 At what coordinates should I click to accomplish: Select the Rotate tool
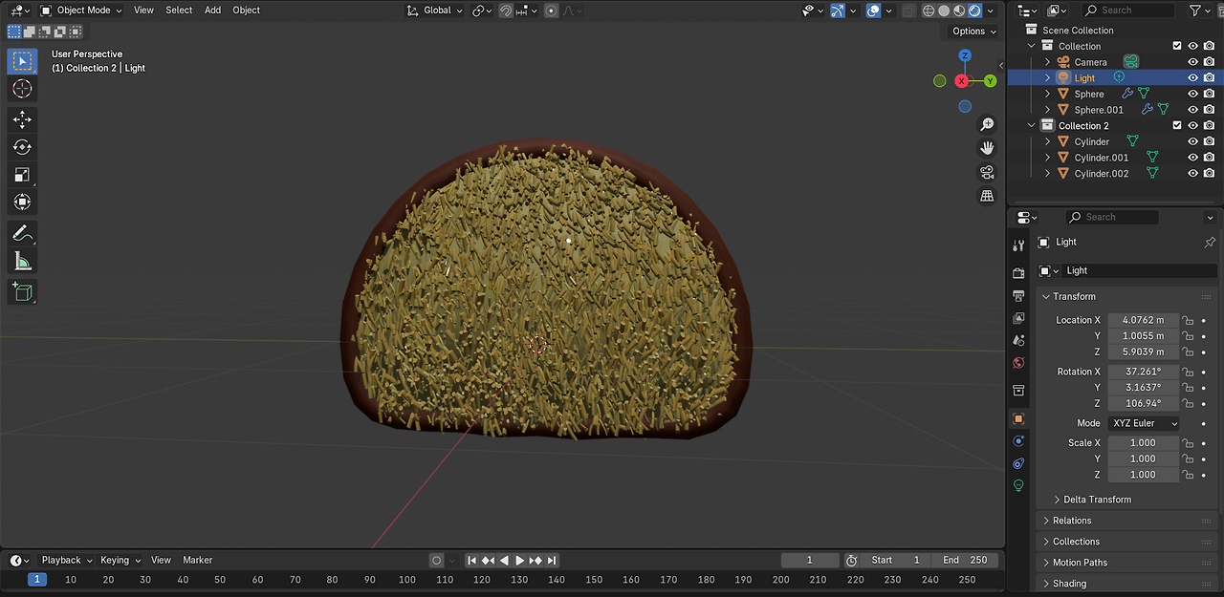click(22, 147)
